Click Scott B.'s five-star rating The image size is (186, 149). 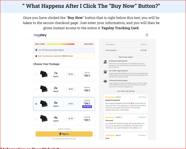pyautogui.click(x=110, y=97)
